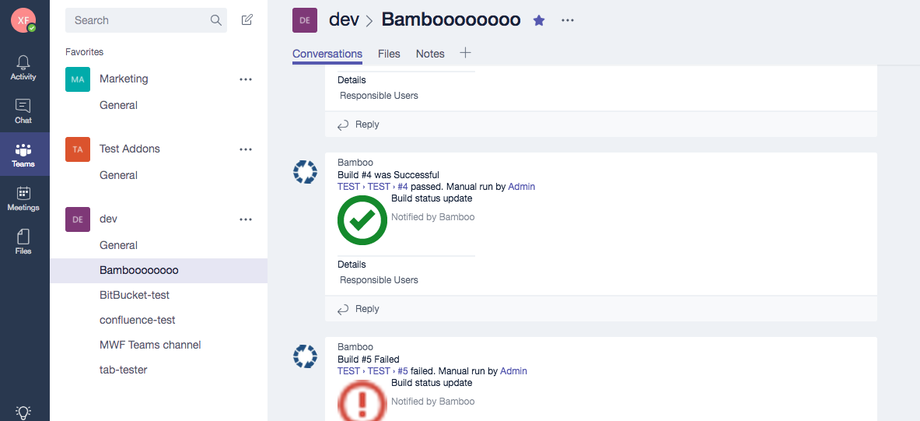Switch to the Files tab
Screen dimensions: 920x421
[x=389, y=54]
